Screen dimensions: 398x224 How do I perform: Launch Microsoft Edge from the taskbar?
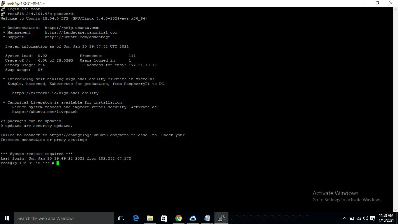[x=136, y=218]
